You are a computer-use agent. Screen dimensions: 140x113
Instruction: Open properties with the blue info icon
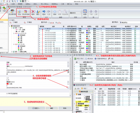tap(38, 12)
